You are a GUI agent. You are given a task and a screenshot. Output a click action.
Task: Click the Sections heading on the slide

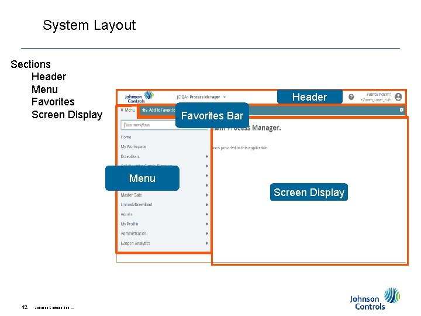tap(30, 64)
